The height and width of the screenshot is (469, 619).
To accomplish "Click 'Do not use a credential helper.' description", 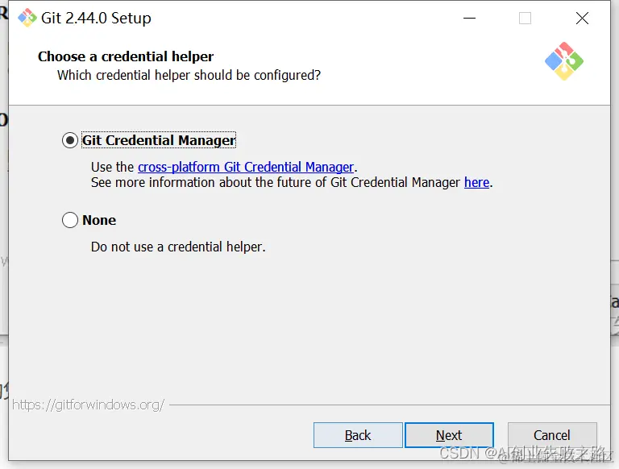I will tap(178, 247).
